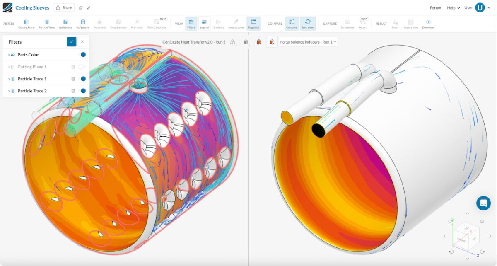Delete Particle Trace 1 filter

tap(73, 79)
